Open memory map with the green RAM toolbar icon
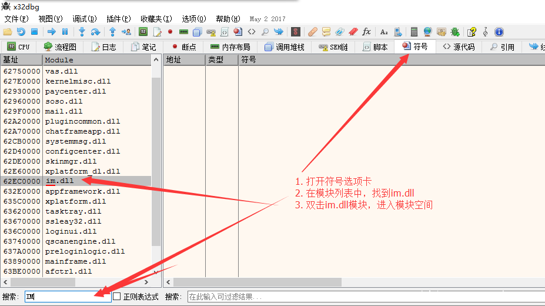The image size is (545, 306). (183, 32)
